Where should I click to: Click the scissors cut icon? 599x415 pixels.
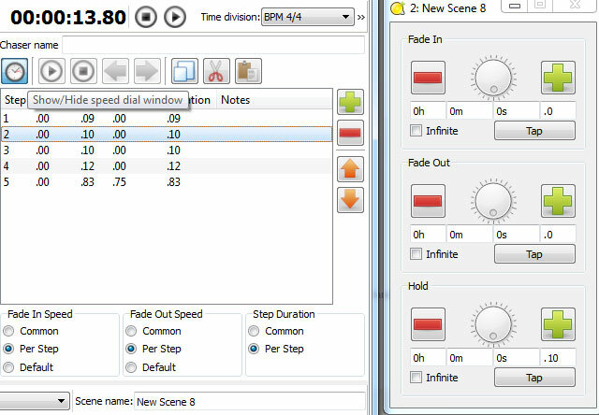coord(216,71)
